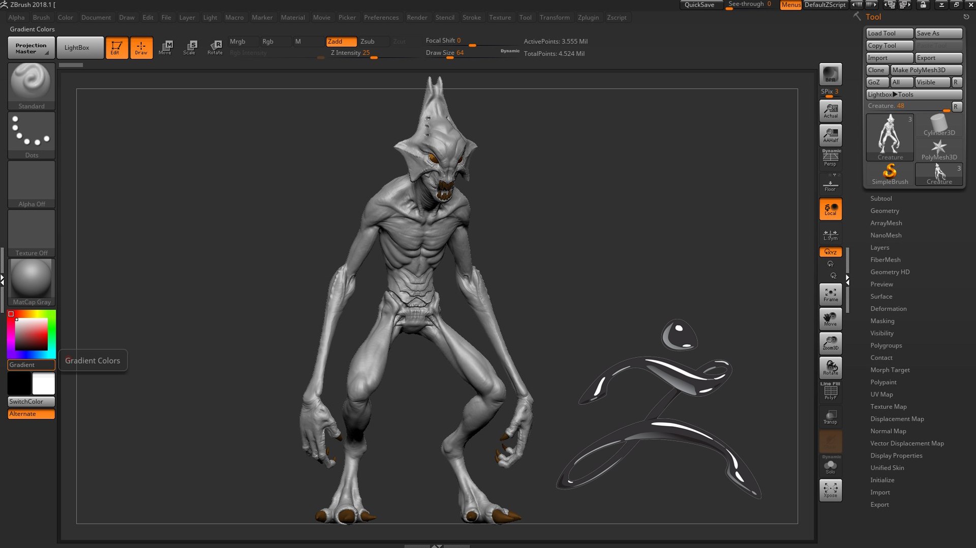Expand the Display Properties section
Viewport: 976px width, 548px height.
896,456
